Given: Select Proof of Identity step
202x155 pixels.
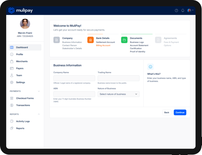Looking at the screenshot, I should tap(138, 52).
